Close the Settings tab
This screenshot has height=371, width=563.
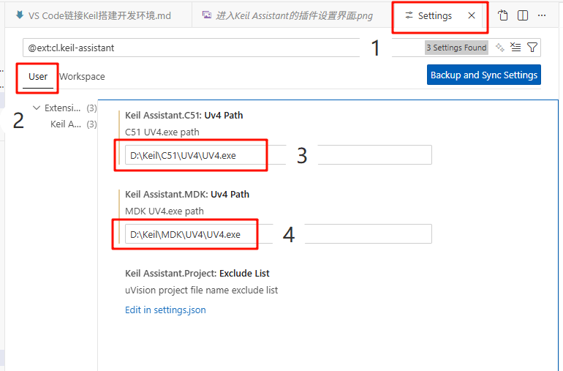tap(472, 15)
